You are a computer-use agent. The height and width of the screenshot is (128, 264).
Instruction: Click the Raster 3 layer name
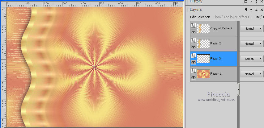coord(215,59)
